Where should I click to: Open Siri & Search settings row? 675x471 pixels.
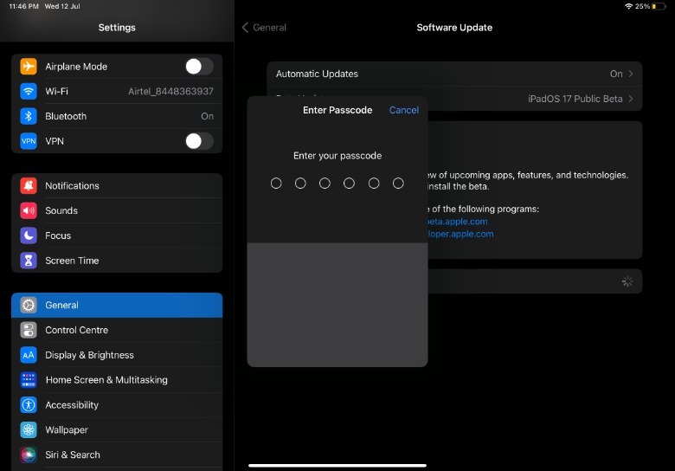pyautogui.click(x=117, y=455)
